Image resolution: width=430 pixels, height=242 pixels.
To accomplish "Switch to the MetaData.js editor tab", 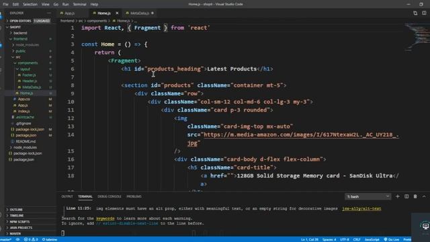I will [139, 13].
